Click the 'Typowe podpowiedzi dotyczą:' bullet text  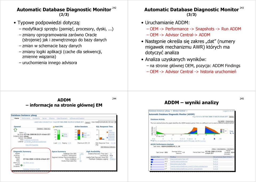[x=49, y=23]
